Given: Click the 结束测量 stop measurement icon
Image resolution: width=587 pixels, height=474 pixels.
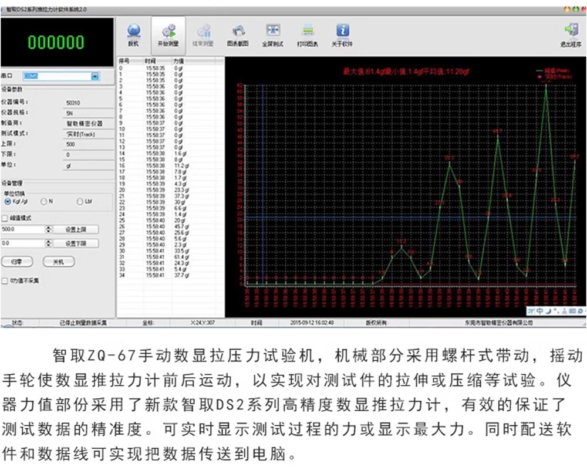Looking at the screenshot, I should (x=204, y=35).
